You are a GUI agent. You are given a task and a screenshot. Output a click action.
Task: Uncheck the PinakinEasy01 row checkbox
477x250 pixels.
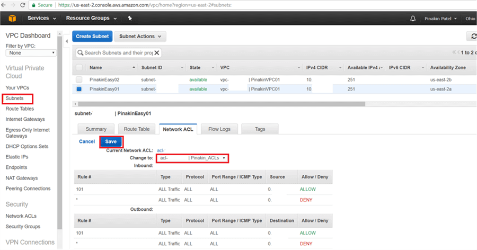pyautogui.click(x=79, y=89)
